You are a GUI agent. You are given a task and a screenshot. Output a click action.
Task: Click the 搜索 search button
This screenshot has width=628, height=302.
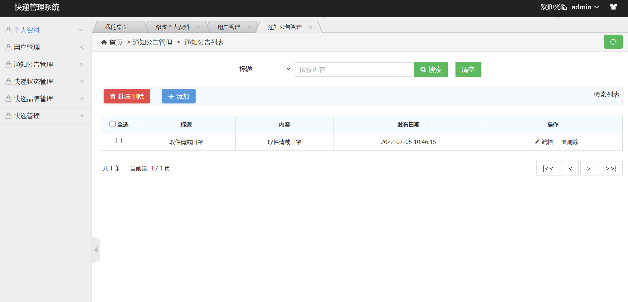pyautogui.click(x=431, y=69)
